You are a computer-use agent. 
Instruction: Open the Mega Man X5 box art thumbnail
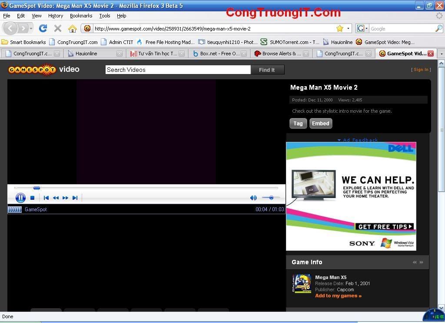click(302, 283)
